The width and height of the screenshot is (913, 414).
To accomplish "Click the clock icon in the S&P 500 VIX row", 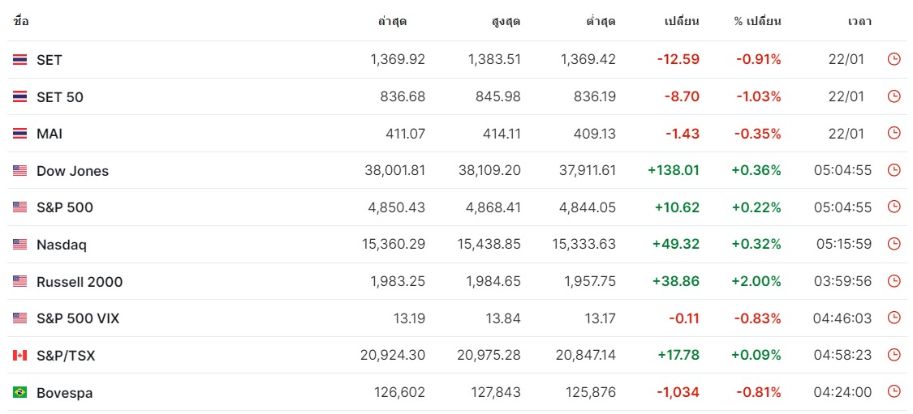I will 894,318.
